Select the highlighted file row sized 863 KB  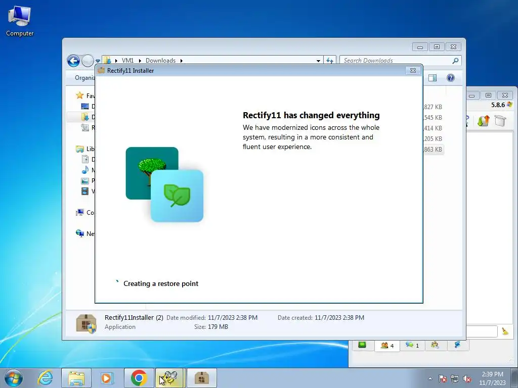click(x=433, y=149)
